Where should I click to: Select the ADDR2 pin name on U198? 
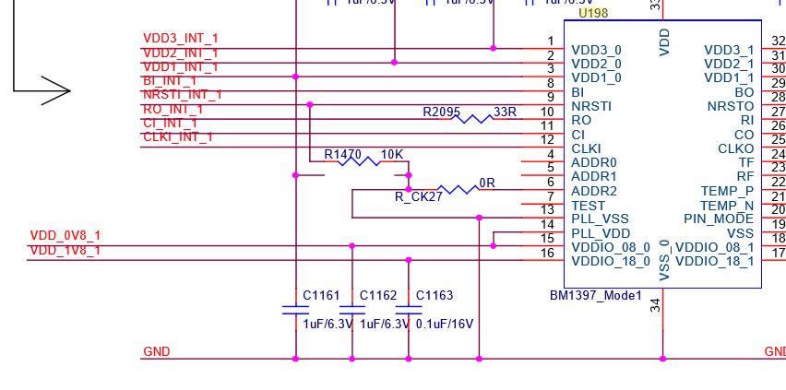pos(594,191)
